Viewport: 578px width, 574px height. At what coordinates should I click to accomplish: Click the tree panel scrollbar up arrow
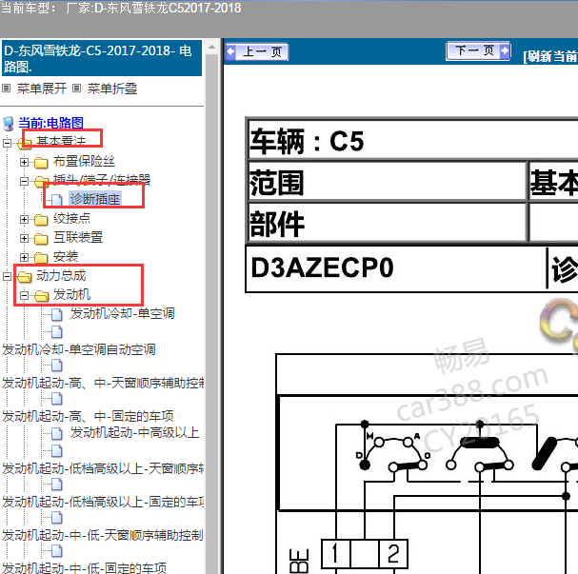tap(212, 48)
